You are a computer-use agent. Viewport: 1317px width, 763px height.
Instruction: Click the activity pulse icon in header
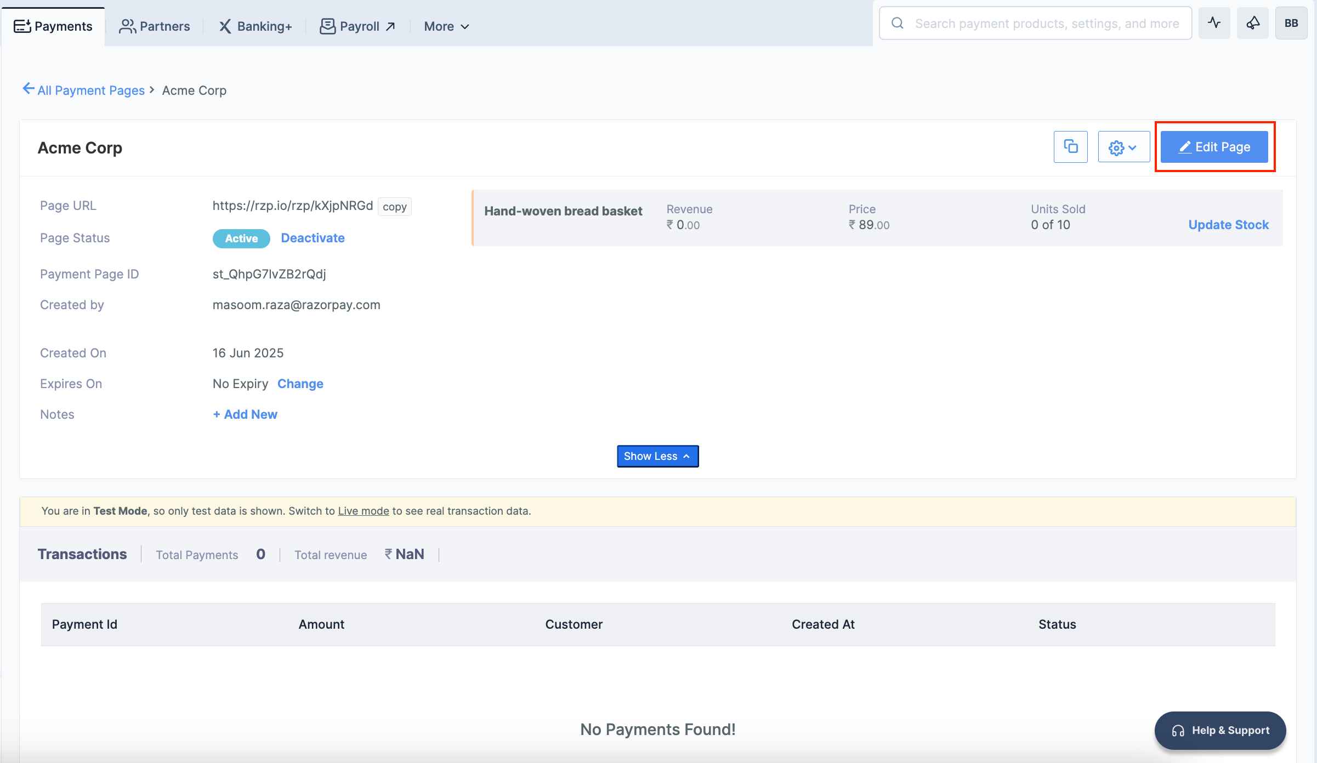coord(1214,23)
